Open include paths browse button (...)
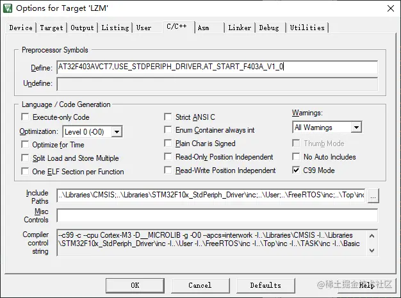The height and width of the screenshot is (298, 401). click(373, 196)
